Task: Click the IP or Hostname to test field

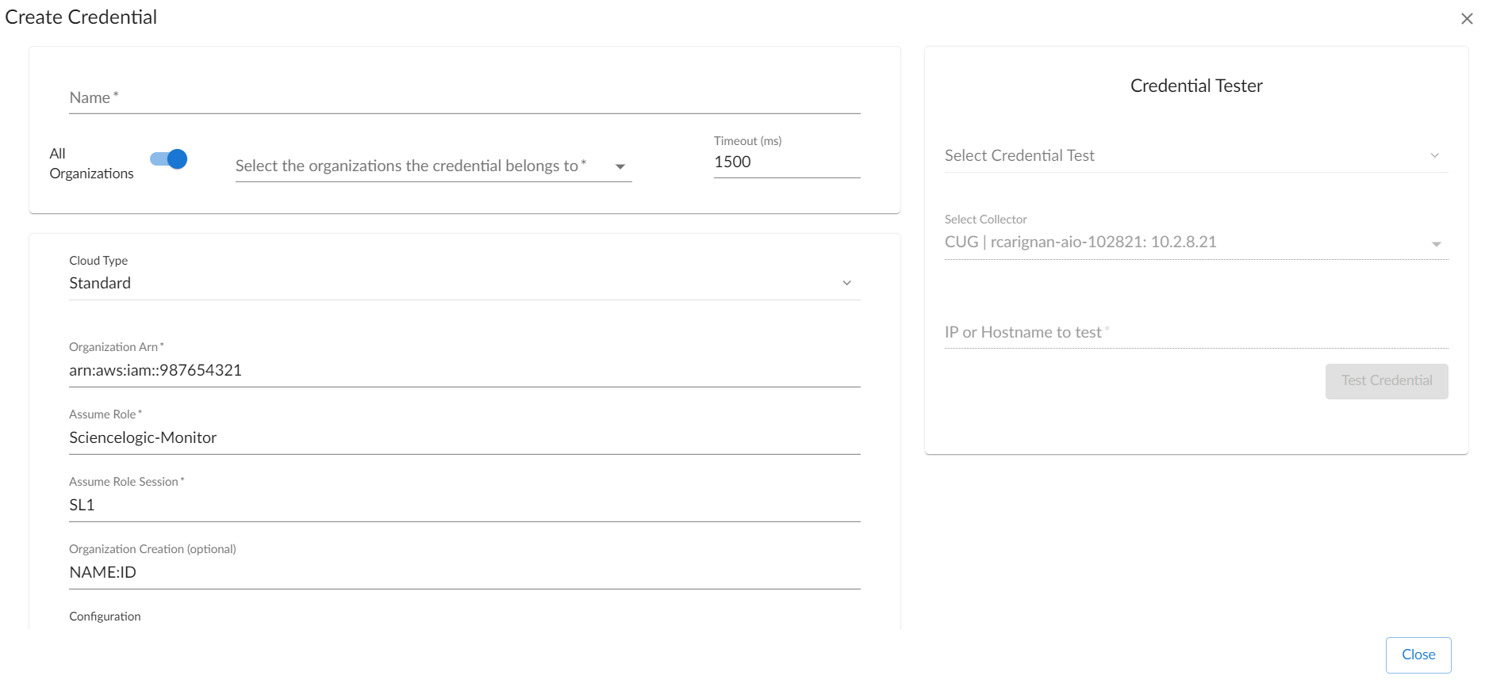Action: coord(1195,333)
